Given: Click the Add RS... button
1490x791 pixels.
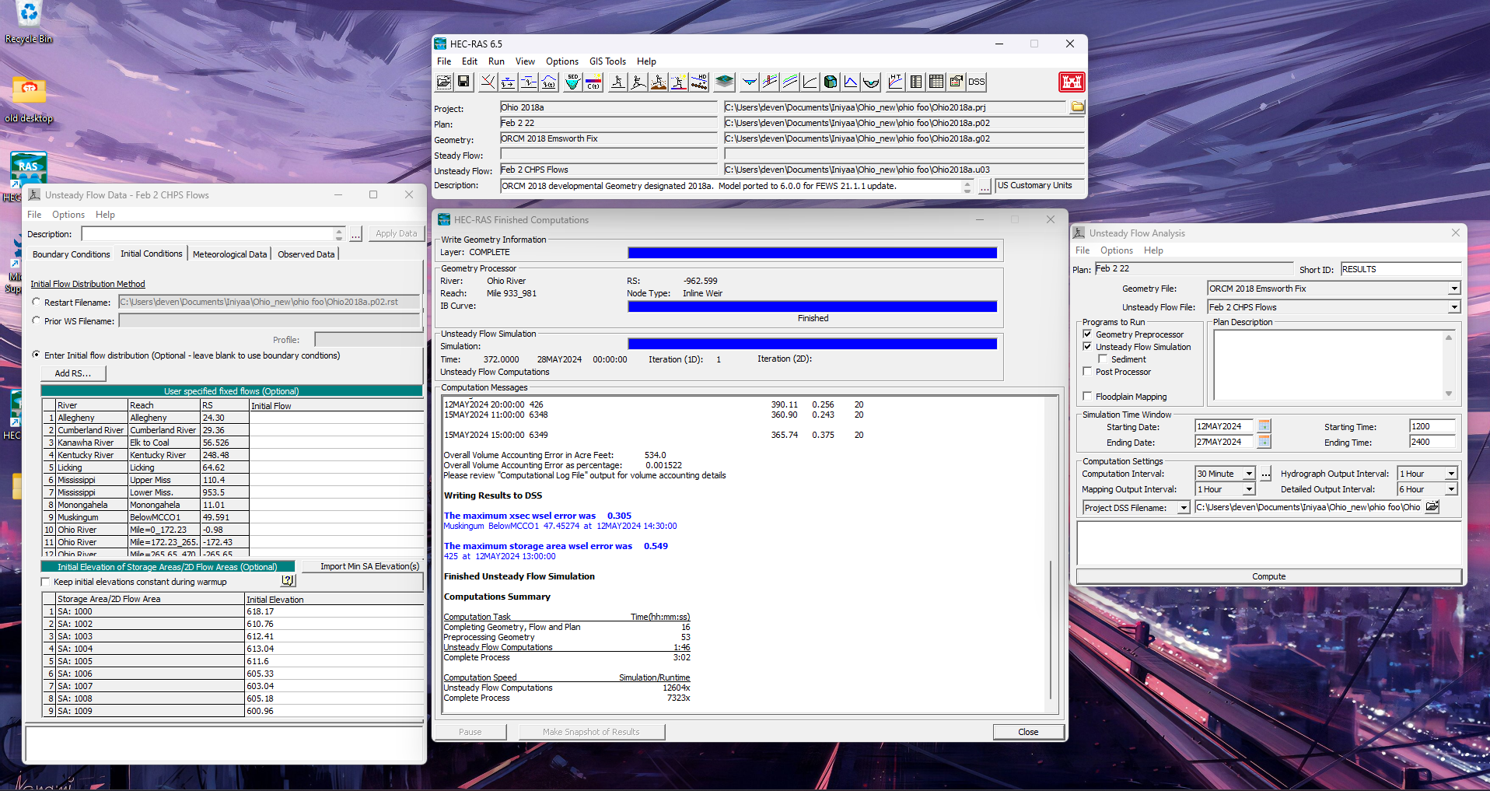Looking at the screenshot, I should click(x=73, y=373).
